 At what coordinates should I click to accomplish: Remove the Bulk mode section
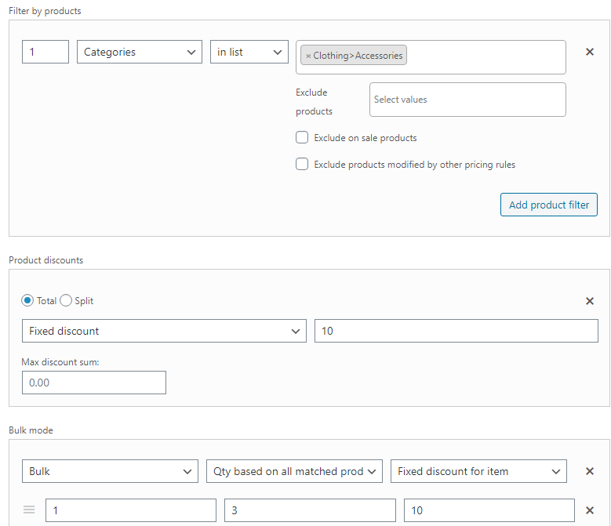coord(590,471)
